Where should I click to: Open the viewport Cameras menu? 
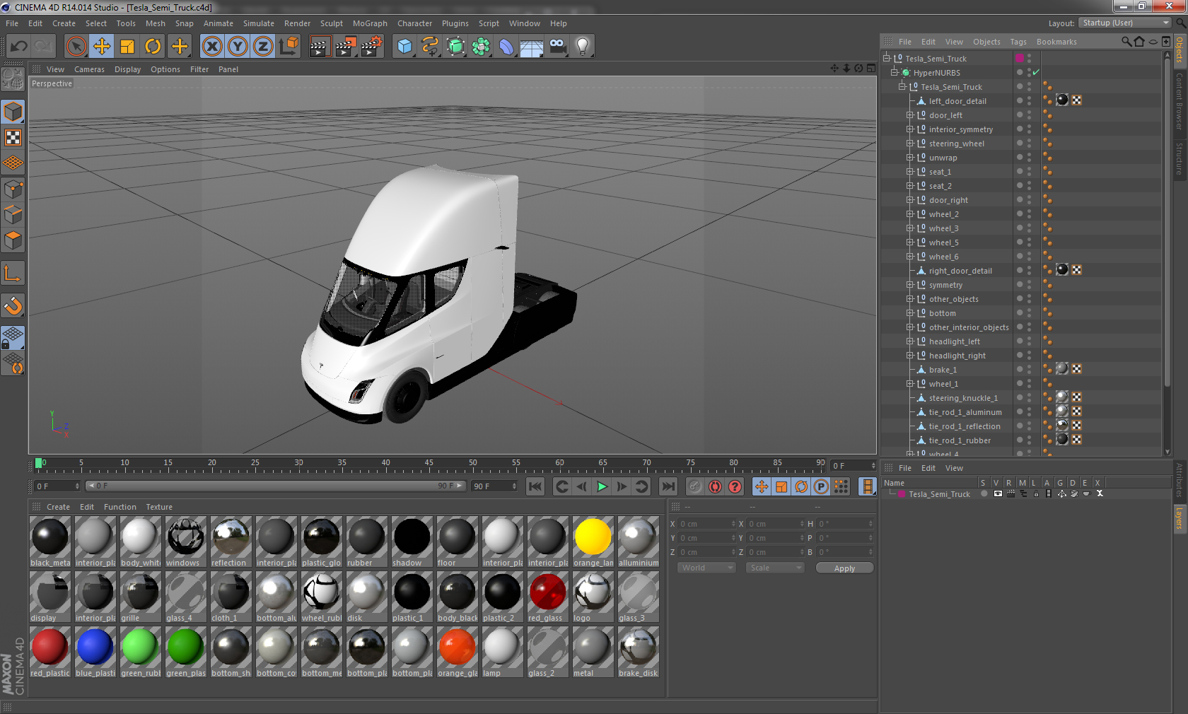click(89, 69)
